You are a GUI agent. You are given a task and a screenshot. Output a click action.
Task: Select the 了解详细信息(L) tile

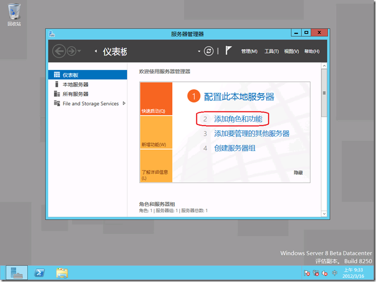[x=156, y=166]
